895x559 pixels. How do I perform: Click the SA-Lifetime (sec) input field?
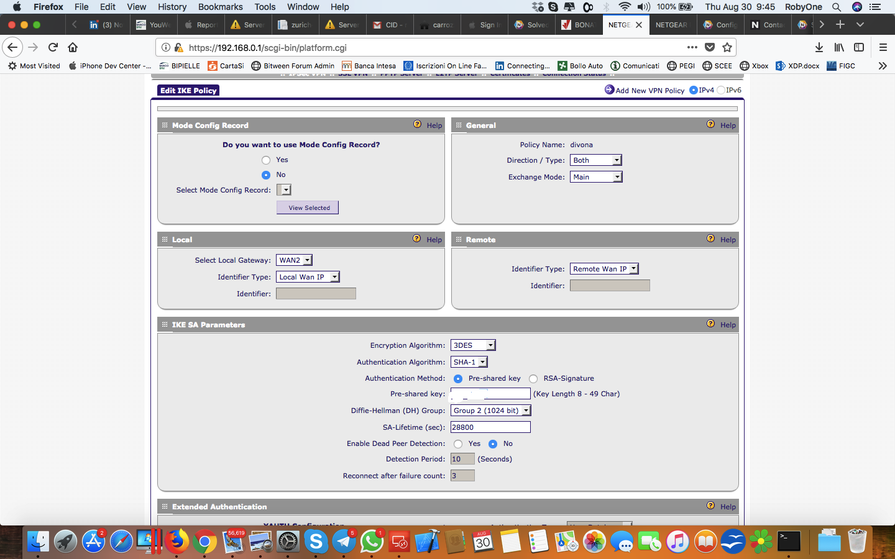tap(490, 427)
